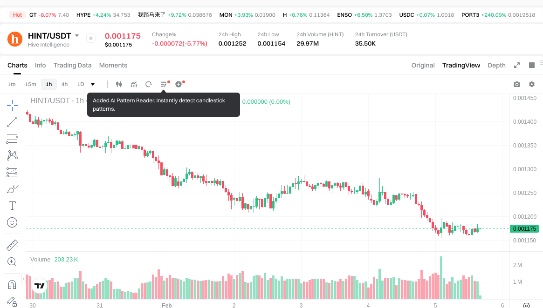The width and height of the screenshot is (543, 308).
Task: Switch to the Trading Data tab
Action: [72, 65]
